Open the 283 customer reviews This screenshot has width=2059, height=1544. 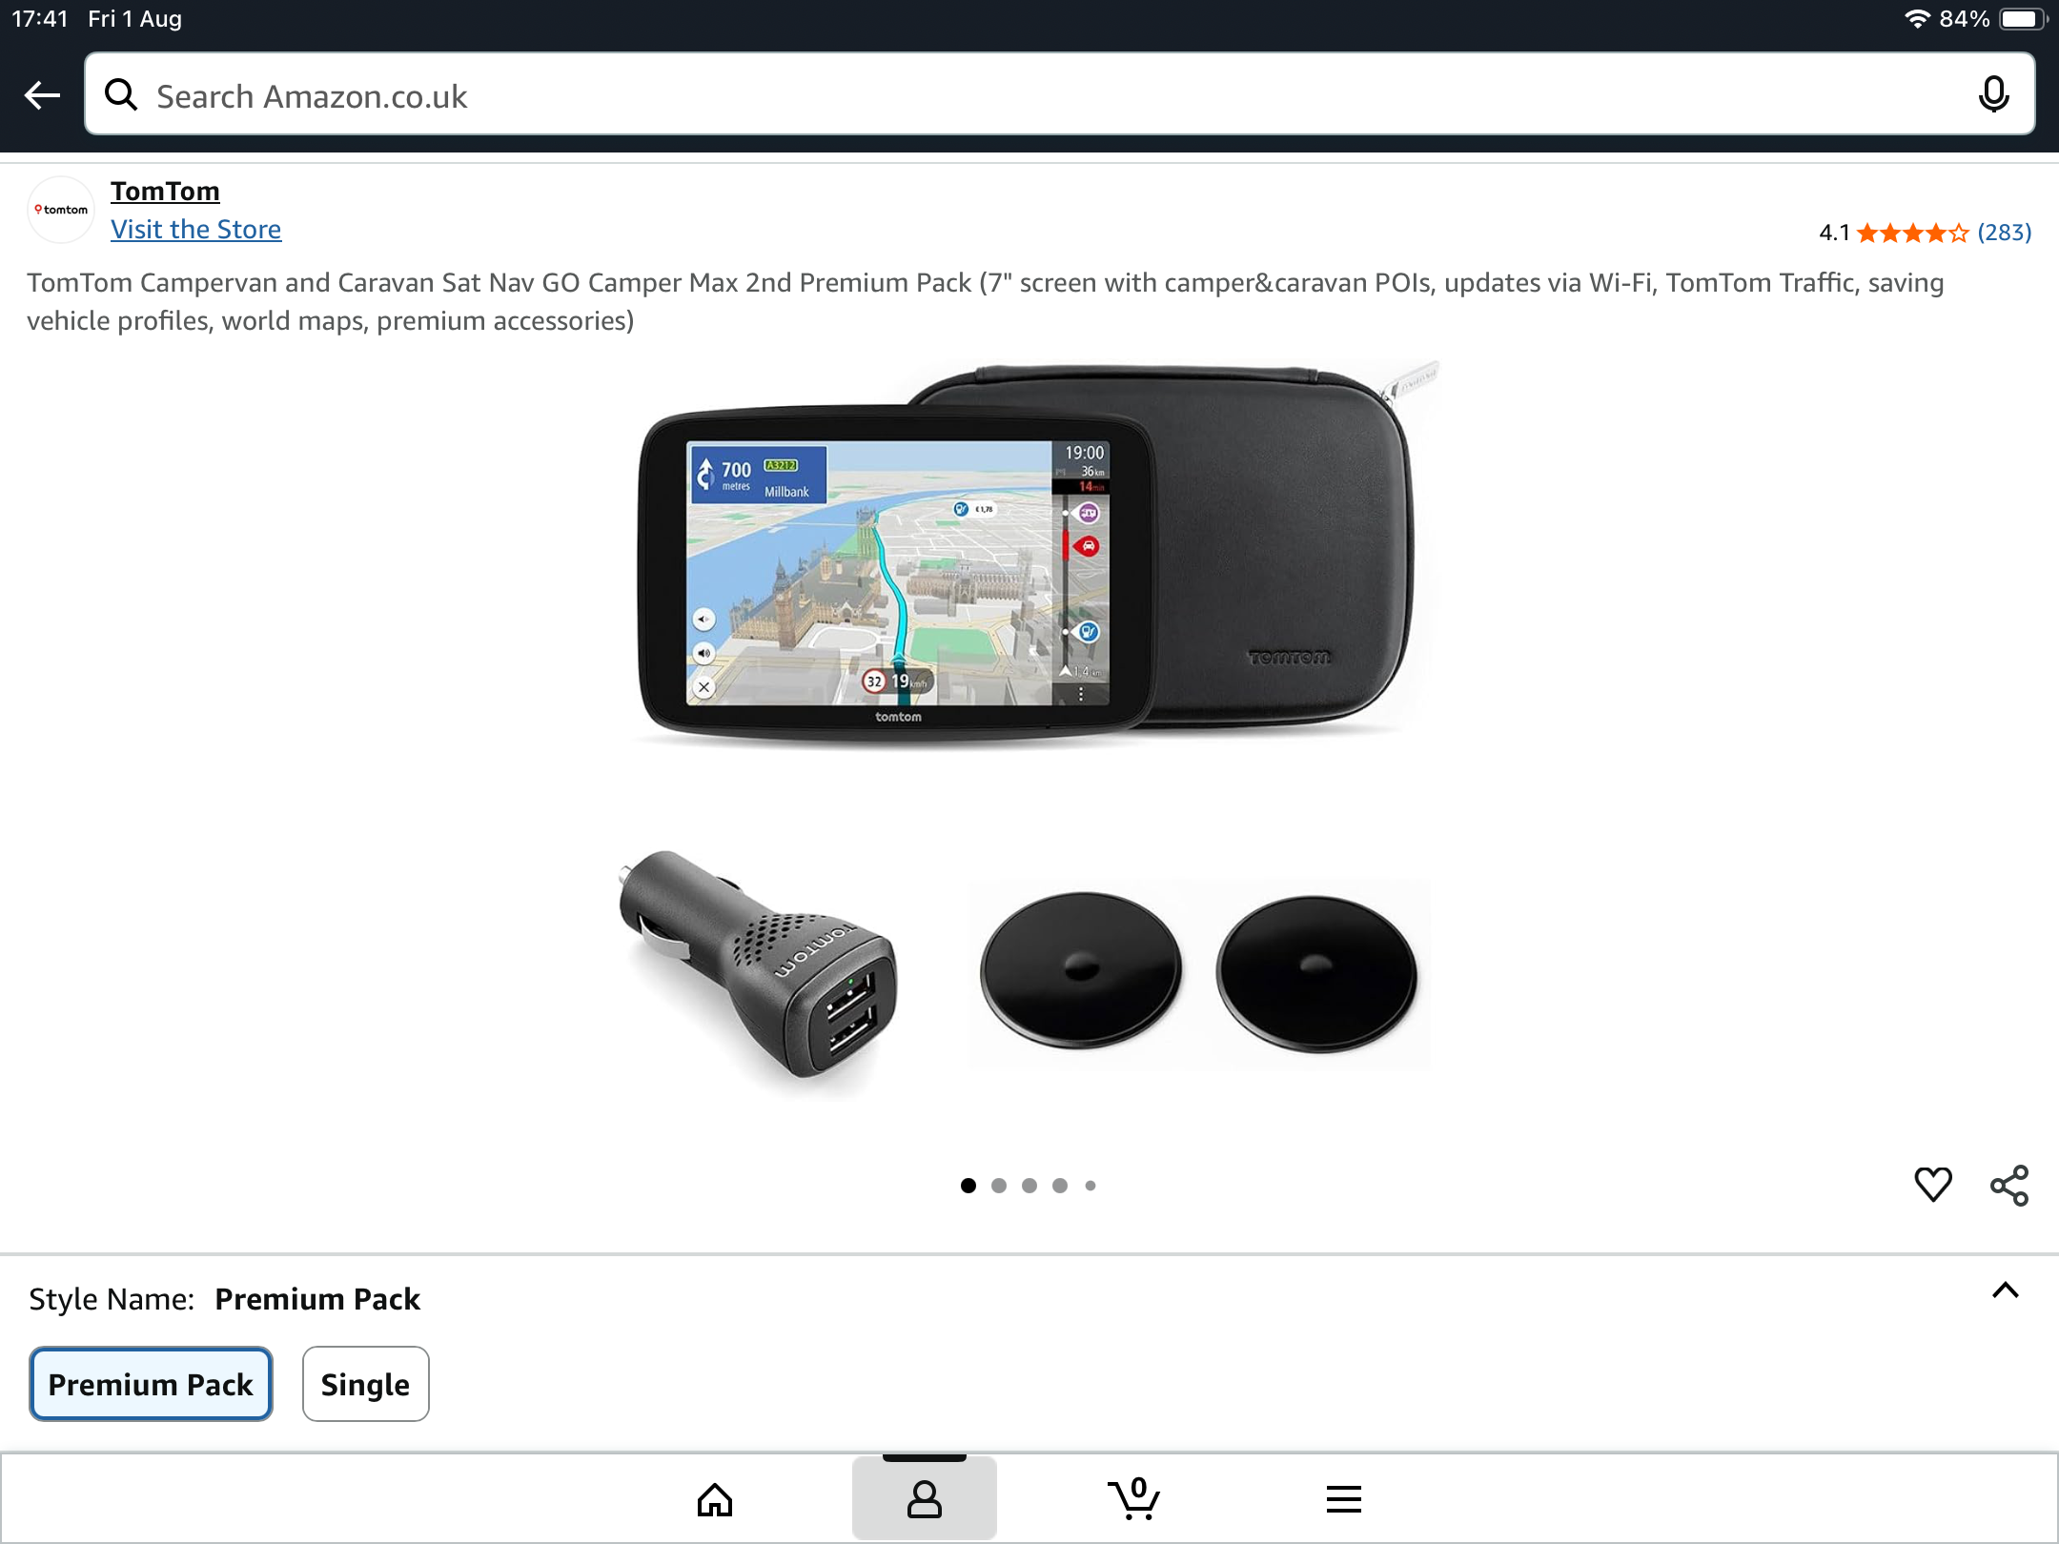pyautogui.click(x=2004, y=233)
